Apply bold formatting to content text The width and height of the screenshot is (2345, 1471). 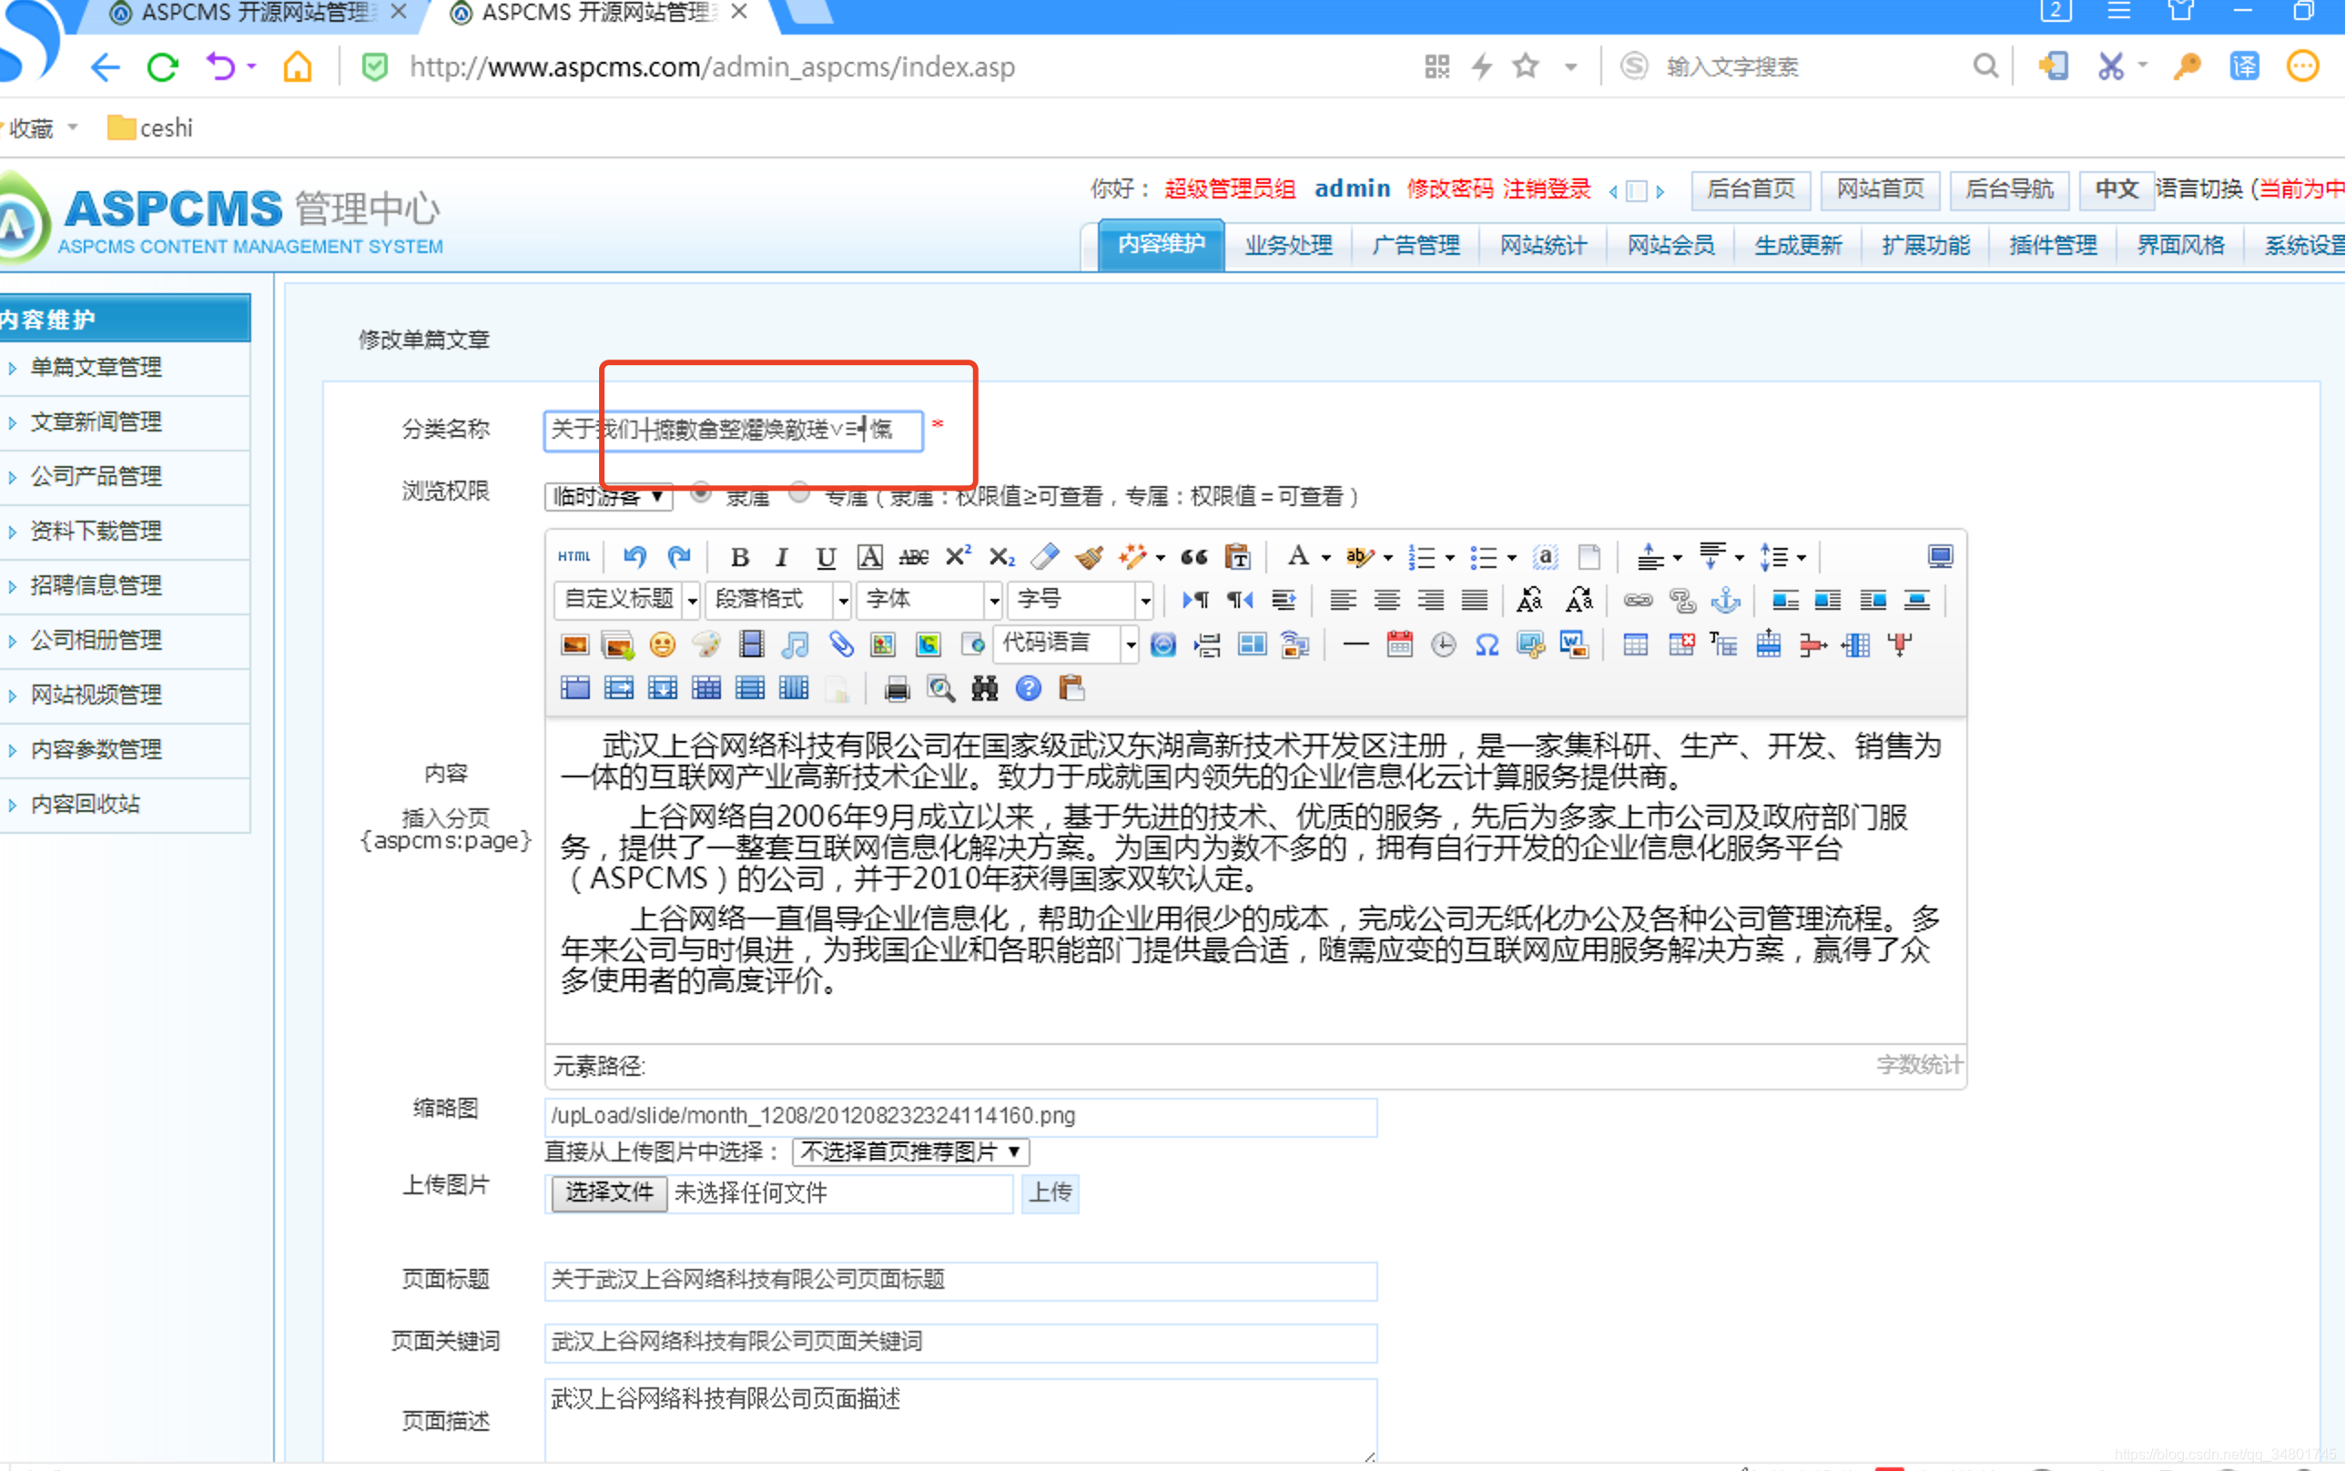(x=739, y=556)
